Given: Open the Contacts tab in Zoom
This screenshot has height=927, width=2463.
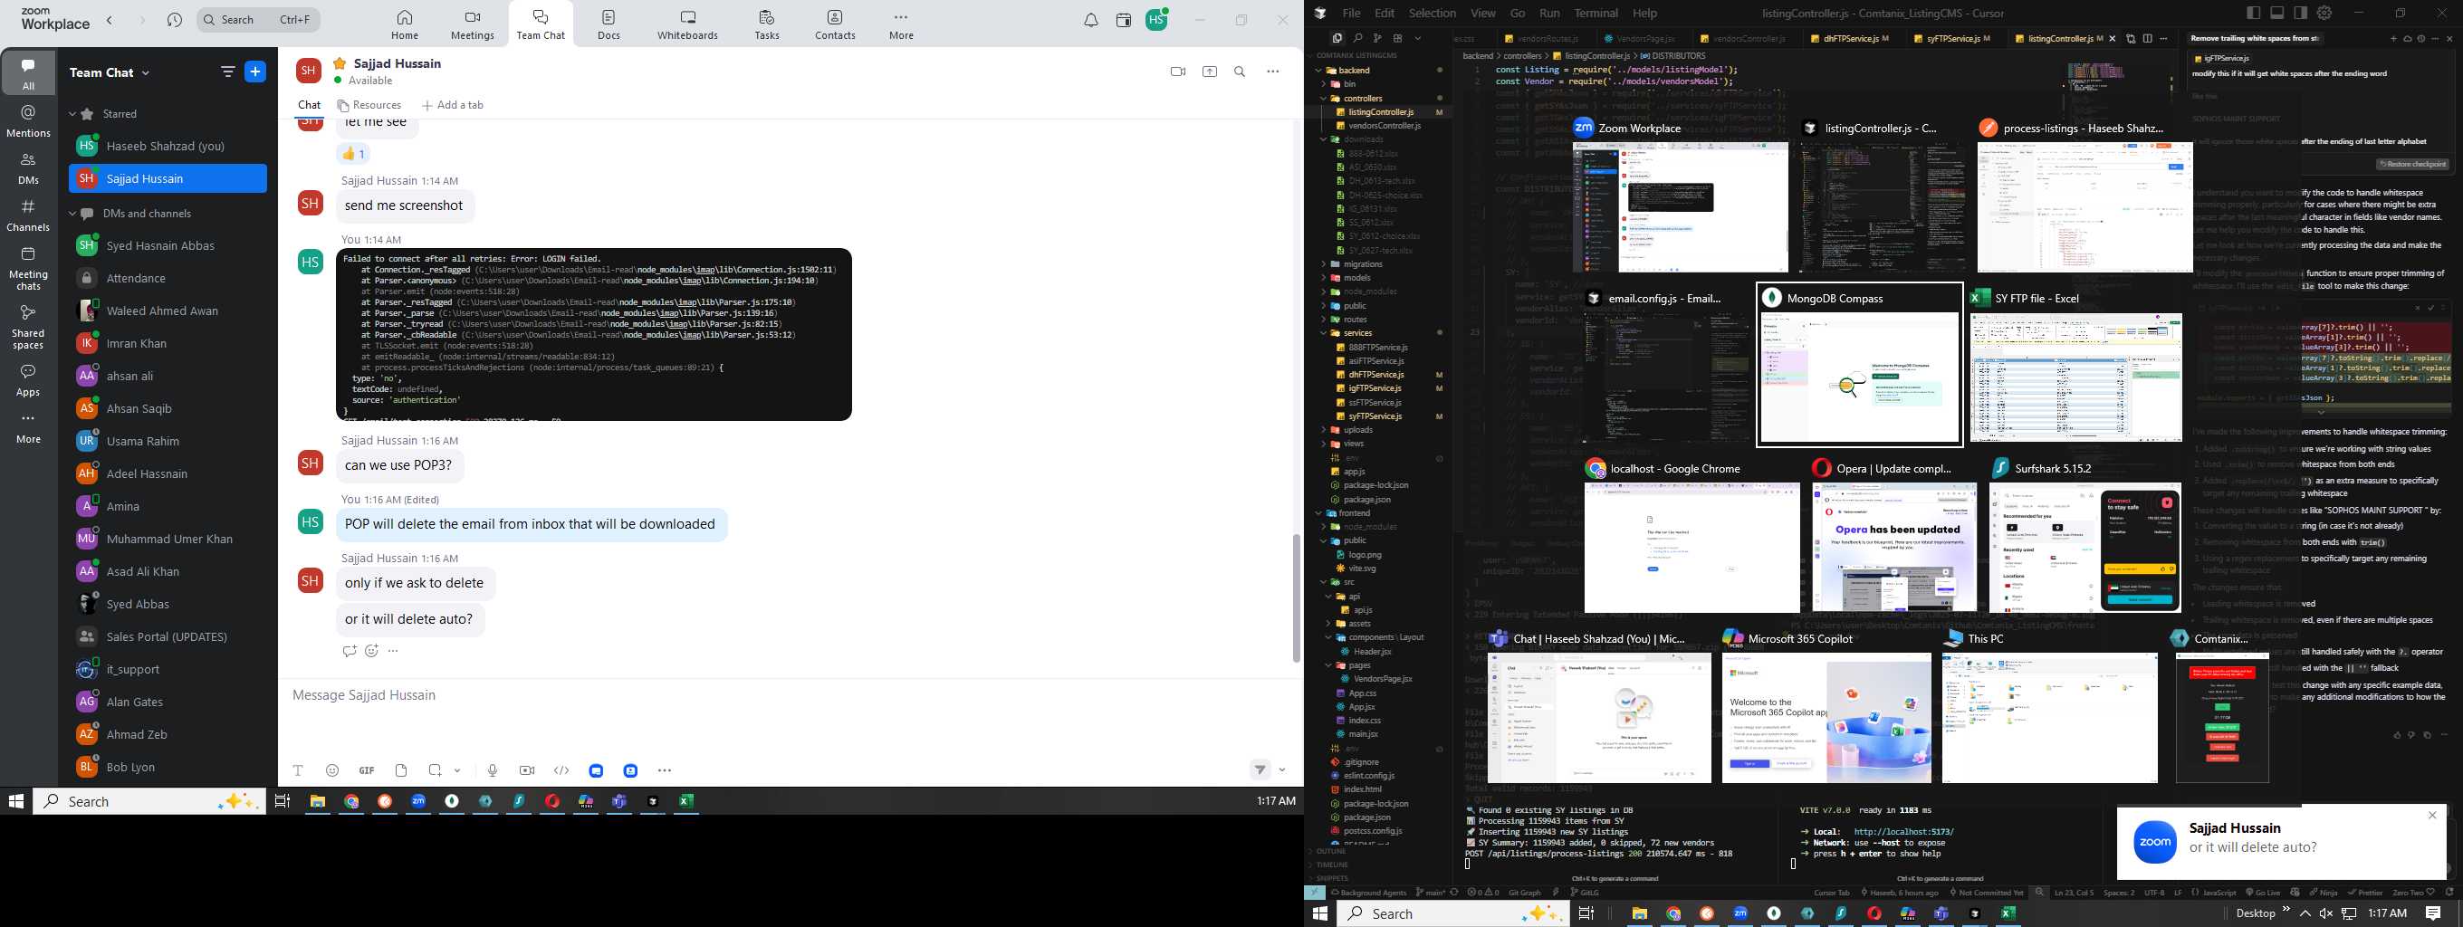Looking at the screenshot, I should click(x=835, y=24).
